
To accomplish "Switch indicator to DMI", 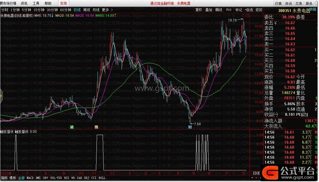I will [38, 178].
